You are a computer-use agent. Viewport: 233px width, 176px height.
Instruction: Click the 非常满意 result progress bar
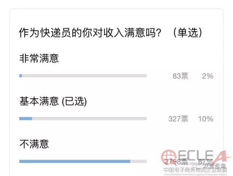click(x=83, y=76)
